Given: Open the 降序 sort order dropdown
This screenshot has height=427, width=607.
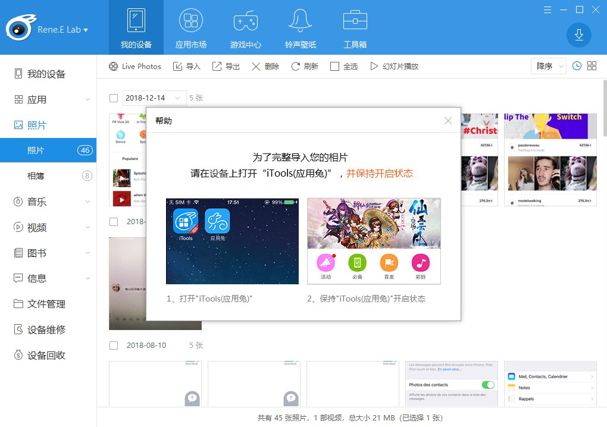Looking at the screenshot, I should (x=548, y=66).
